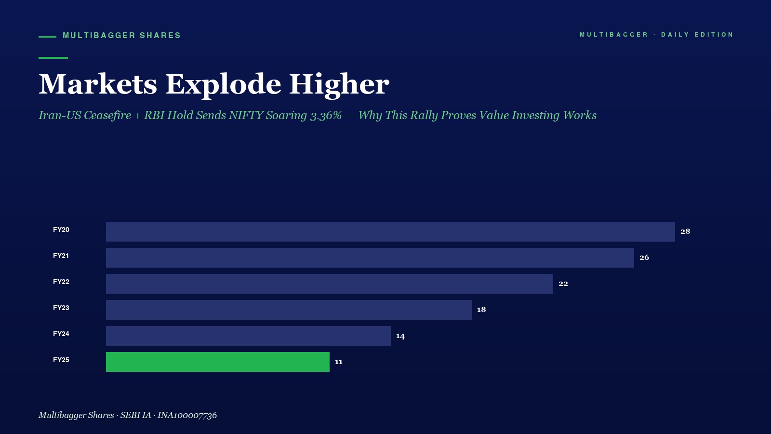
Task: Click the value label 26
Action: pyautogui.click(x=644, y=258)
